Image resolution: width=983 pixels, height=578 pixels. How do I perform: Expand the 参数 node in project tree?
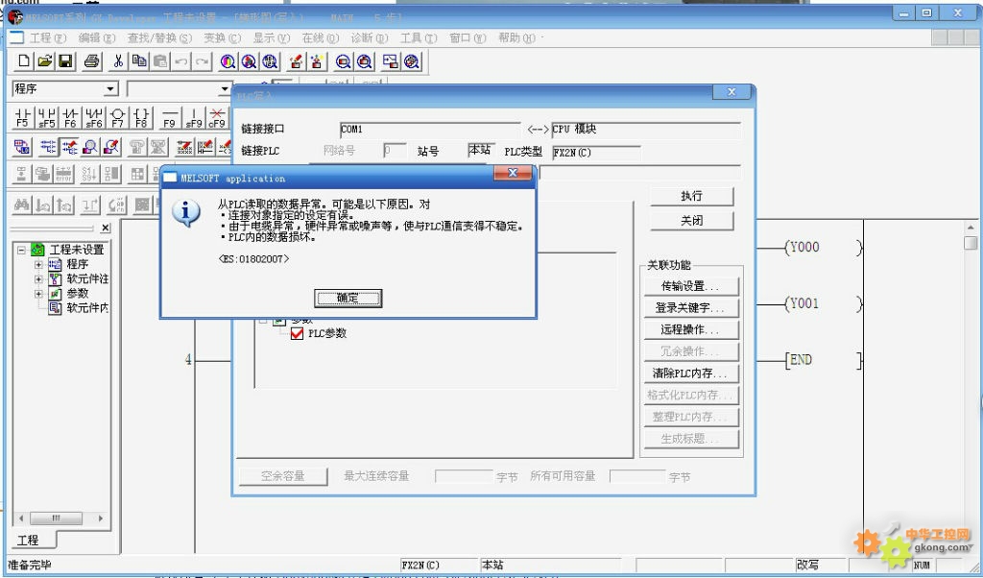click(38, 294)
